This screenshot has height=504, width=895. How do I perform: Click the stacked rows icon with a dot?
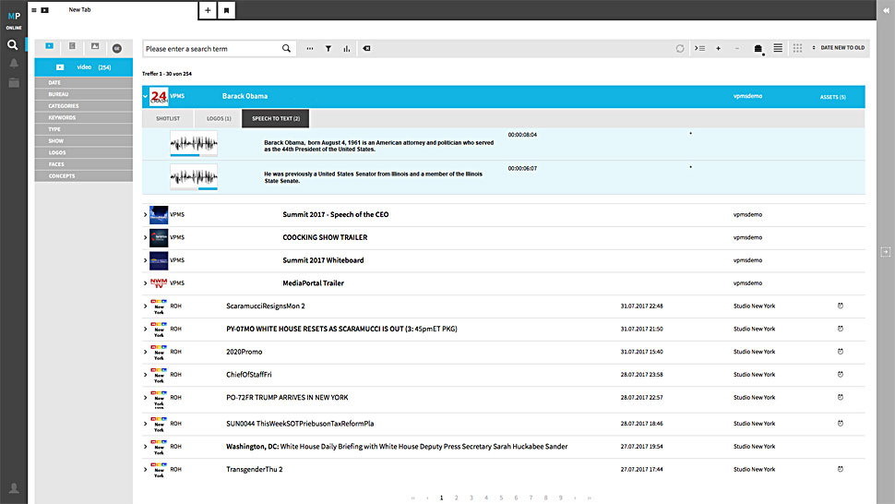[758, 49]
